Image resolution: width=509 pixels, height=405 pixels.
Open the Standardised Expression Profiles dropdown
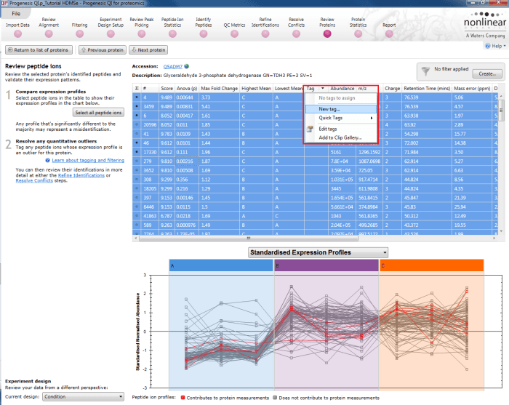point(318,252)
